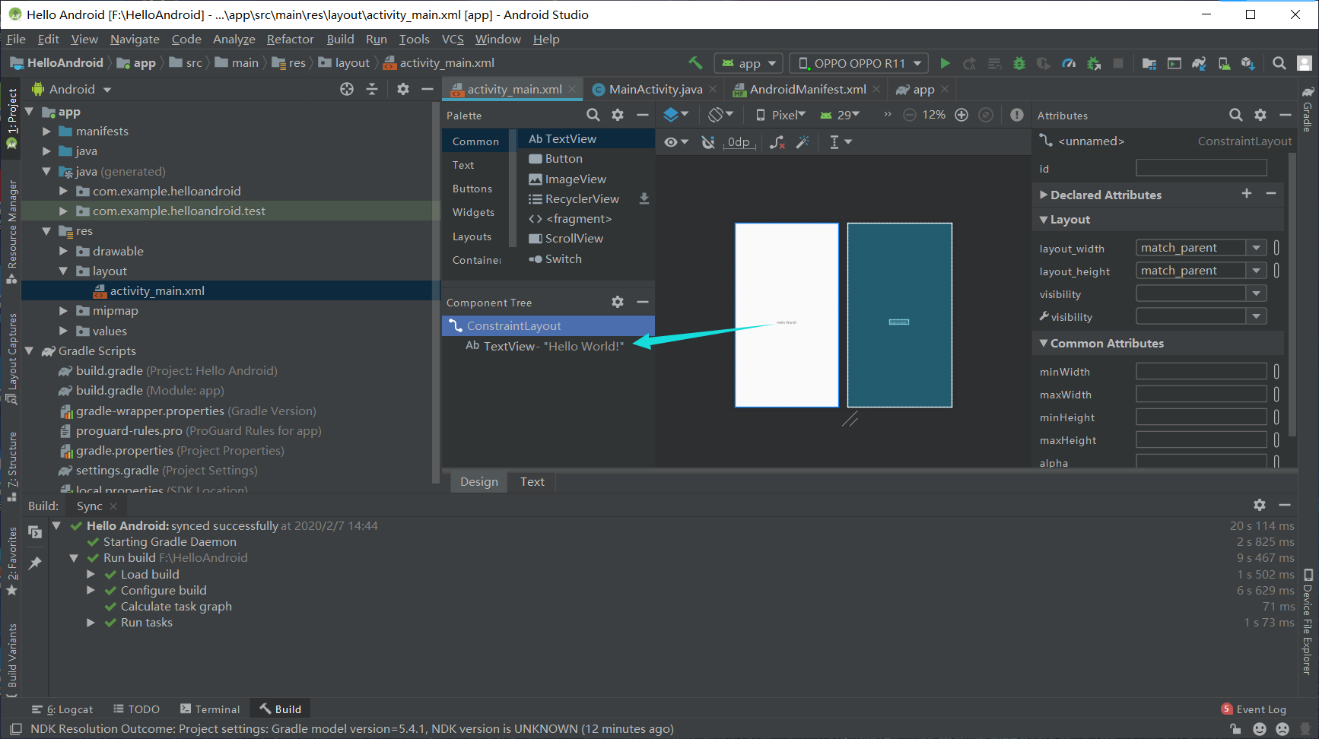1319x739 pixels.
Task: Open the Logcat tool window
Action: click(x=63, y=709)
